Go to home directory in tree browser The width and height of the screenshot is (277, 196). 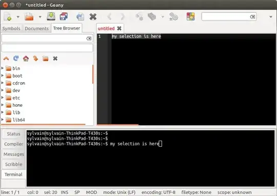point(26,58)
